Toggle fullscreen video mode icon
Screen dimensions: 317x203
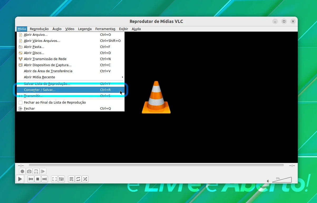[x=55, y=179]
